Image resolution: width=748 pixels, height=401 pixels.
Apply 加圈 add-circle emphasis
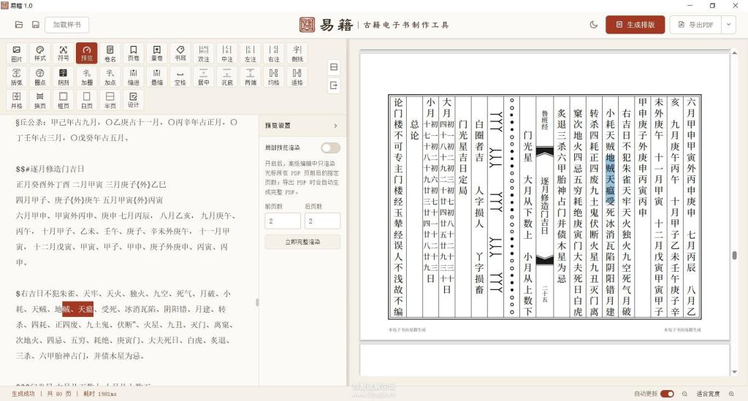(x=87, y=76)
